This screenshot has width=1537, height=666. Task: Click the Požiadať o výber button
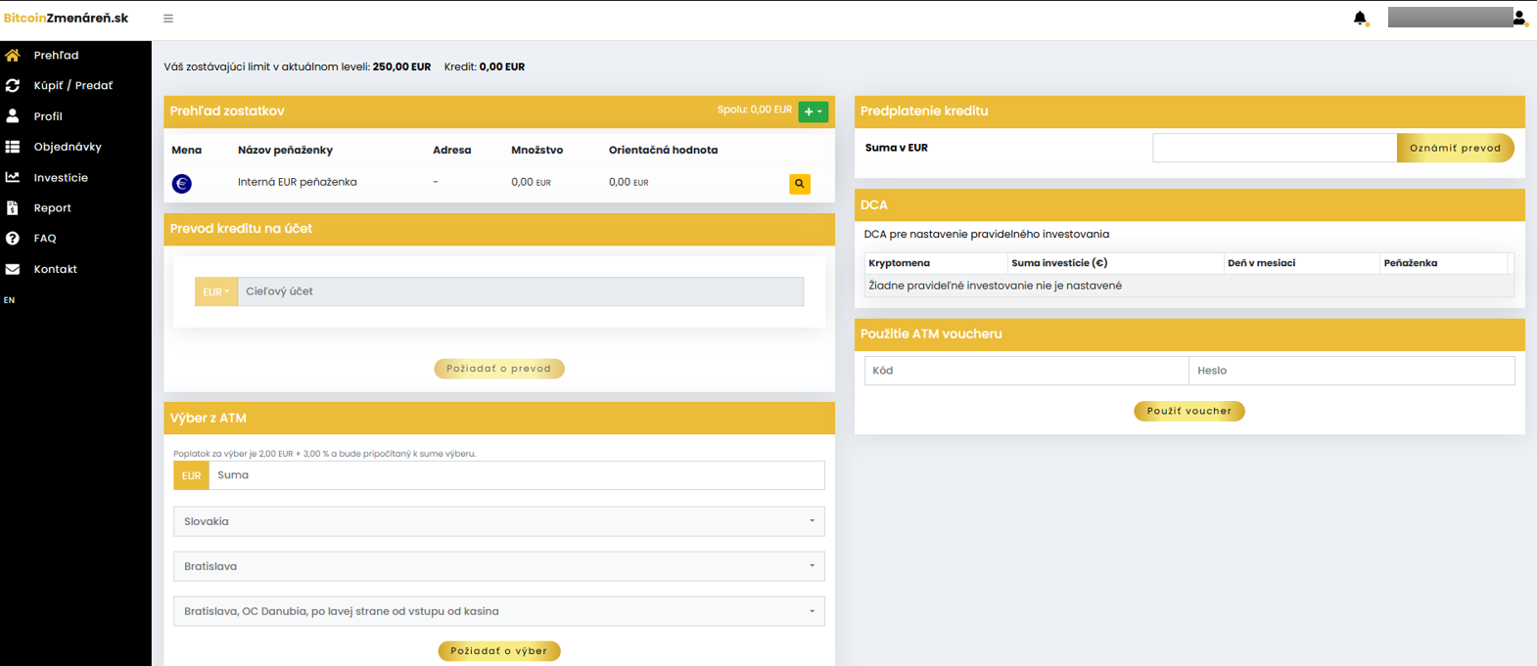tap(498, 651)
